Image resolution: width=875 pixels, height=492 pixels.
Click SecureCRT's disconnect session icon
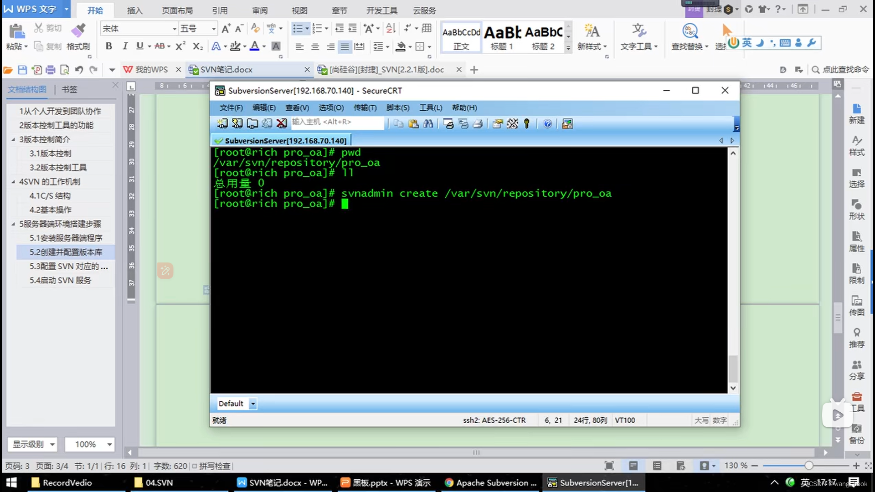point(282,123)
